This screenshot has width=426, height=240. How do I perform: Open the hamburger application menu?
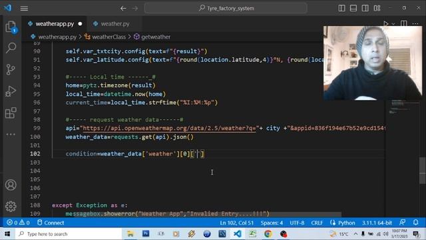24,9
